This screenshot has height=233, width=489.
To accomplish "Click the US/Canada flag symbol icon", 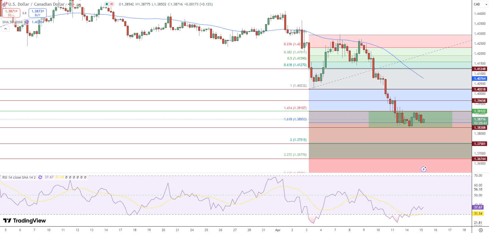I will (5, 4).
